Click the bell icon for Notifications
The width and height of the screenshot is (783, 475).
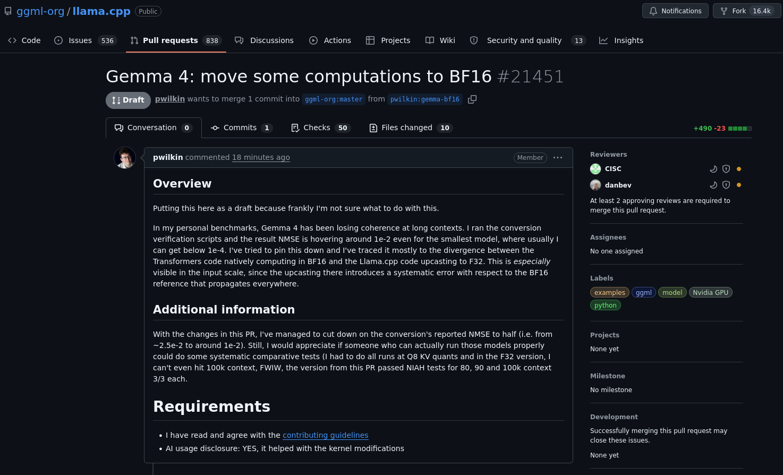[653, 11]
